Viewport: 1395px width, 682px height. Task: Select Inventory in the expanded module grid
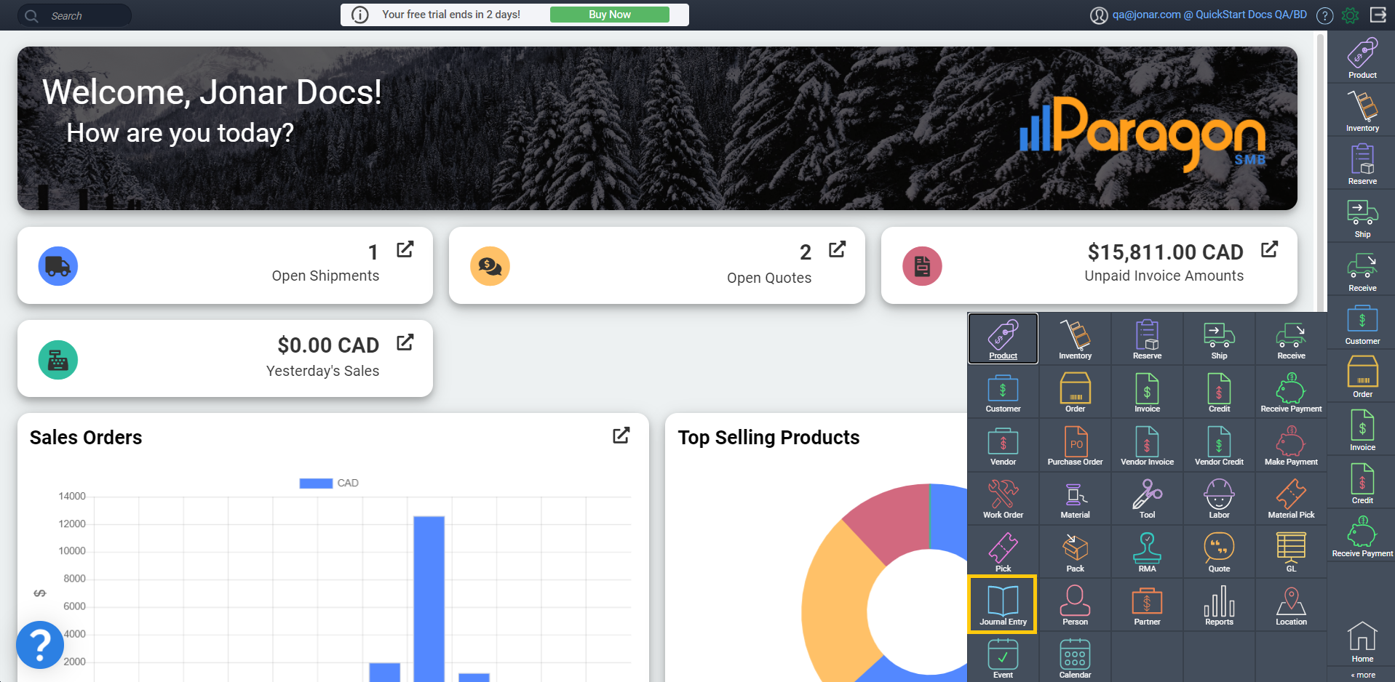(1075, 339)
